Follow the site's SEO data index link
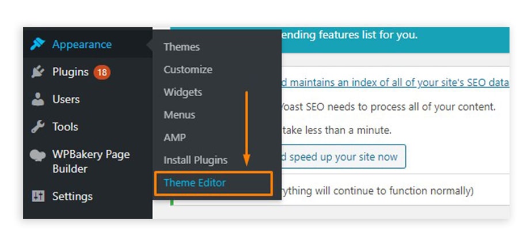This screenshot has height=250, width=532. tap(395, 82)
